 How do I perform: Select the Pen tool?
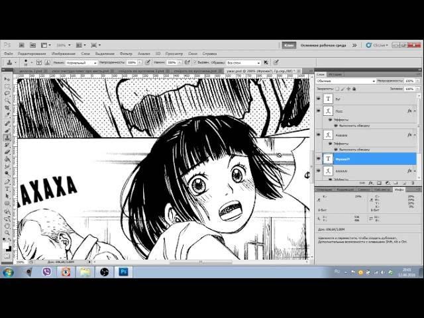pyautogui.click(x=7, y=182)
